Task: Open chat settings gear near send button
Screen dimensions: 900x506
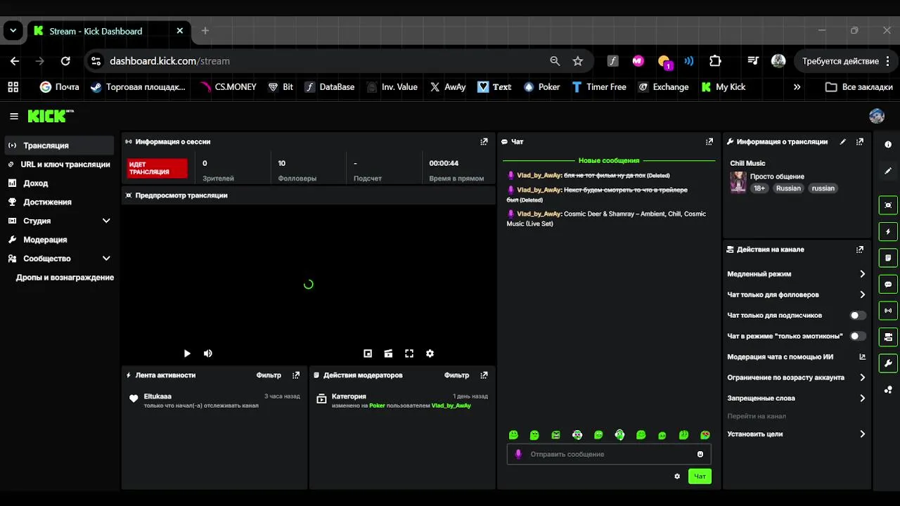Action: click(x=677, y=476)
